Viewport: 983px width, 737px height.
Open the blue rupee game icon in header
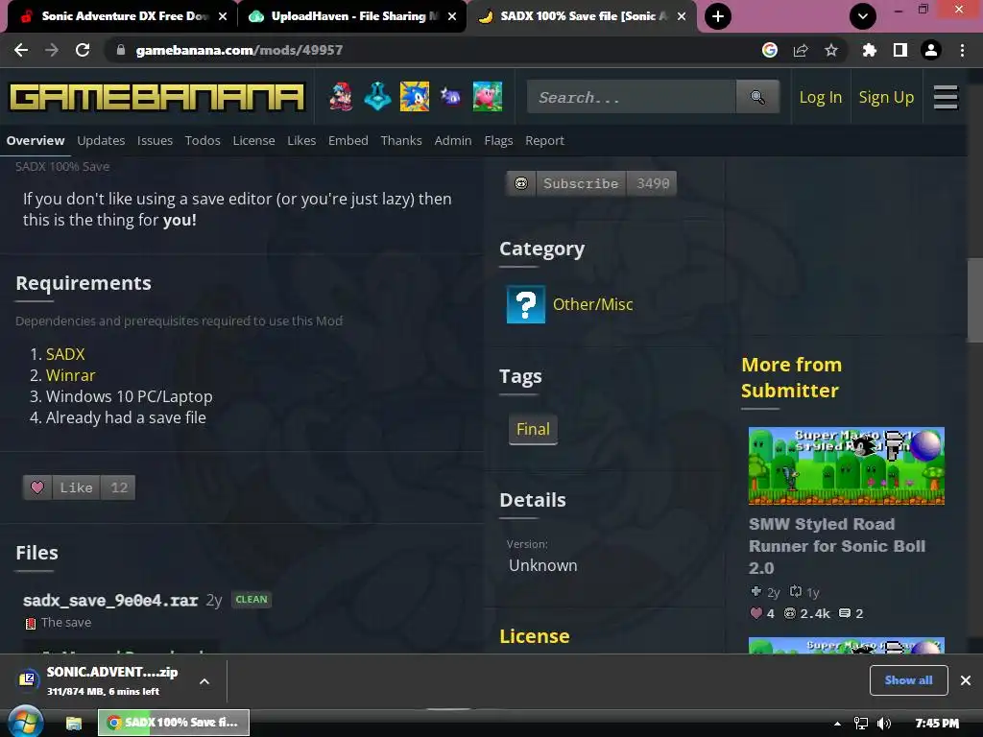point(377,97)
